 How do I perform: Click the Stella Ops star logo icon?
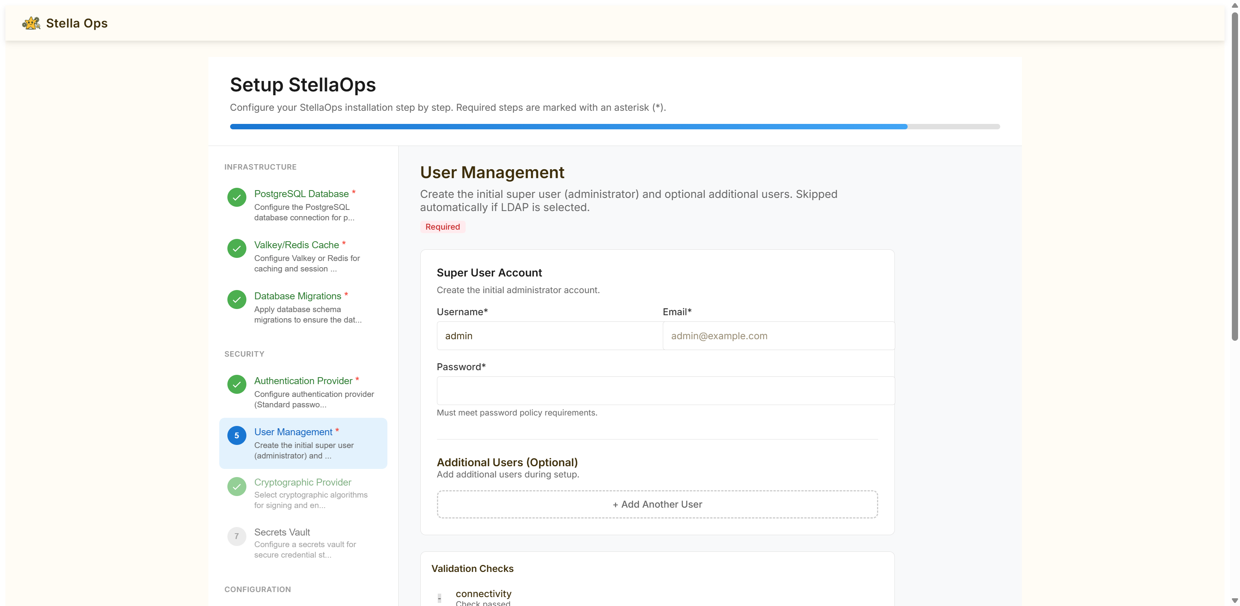tap(31, 23)
